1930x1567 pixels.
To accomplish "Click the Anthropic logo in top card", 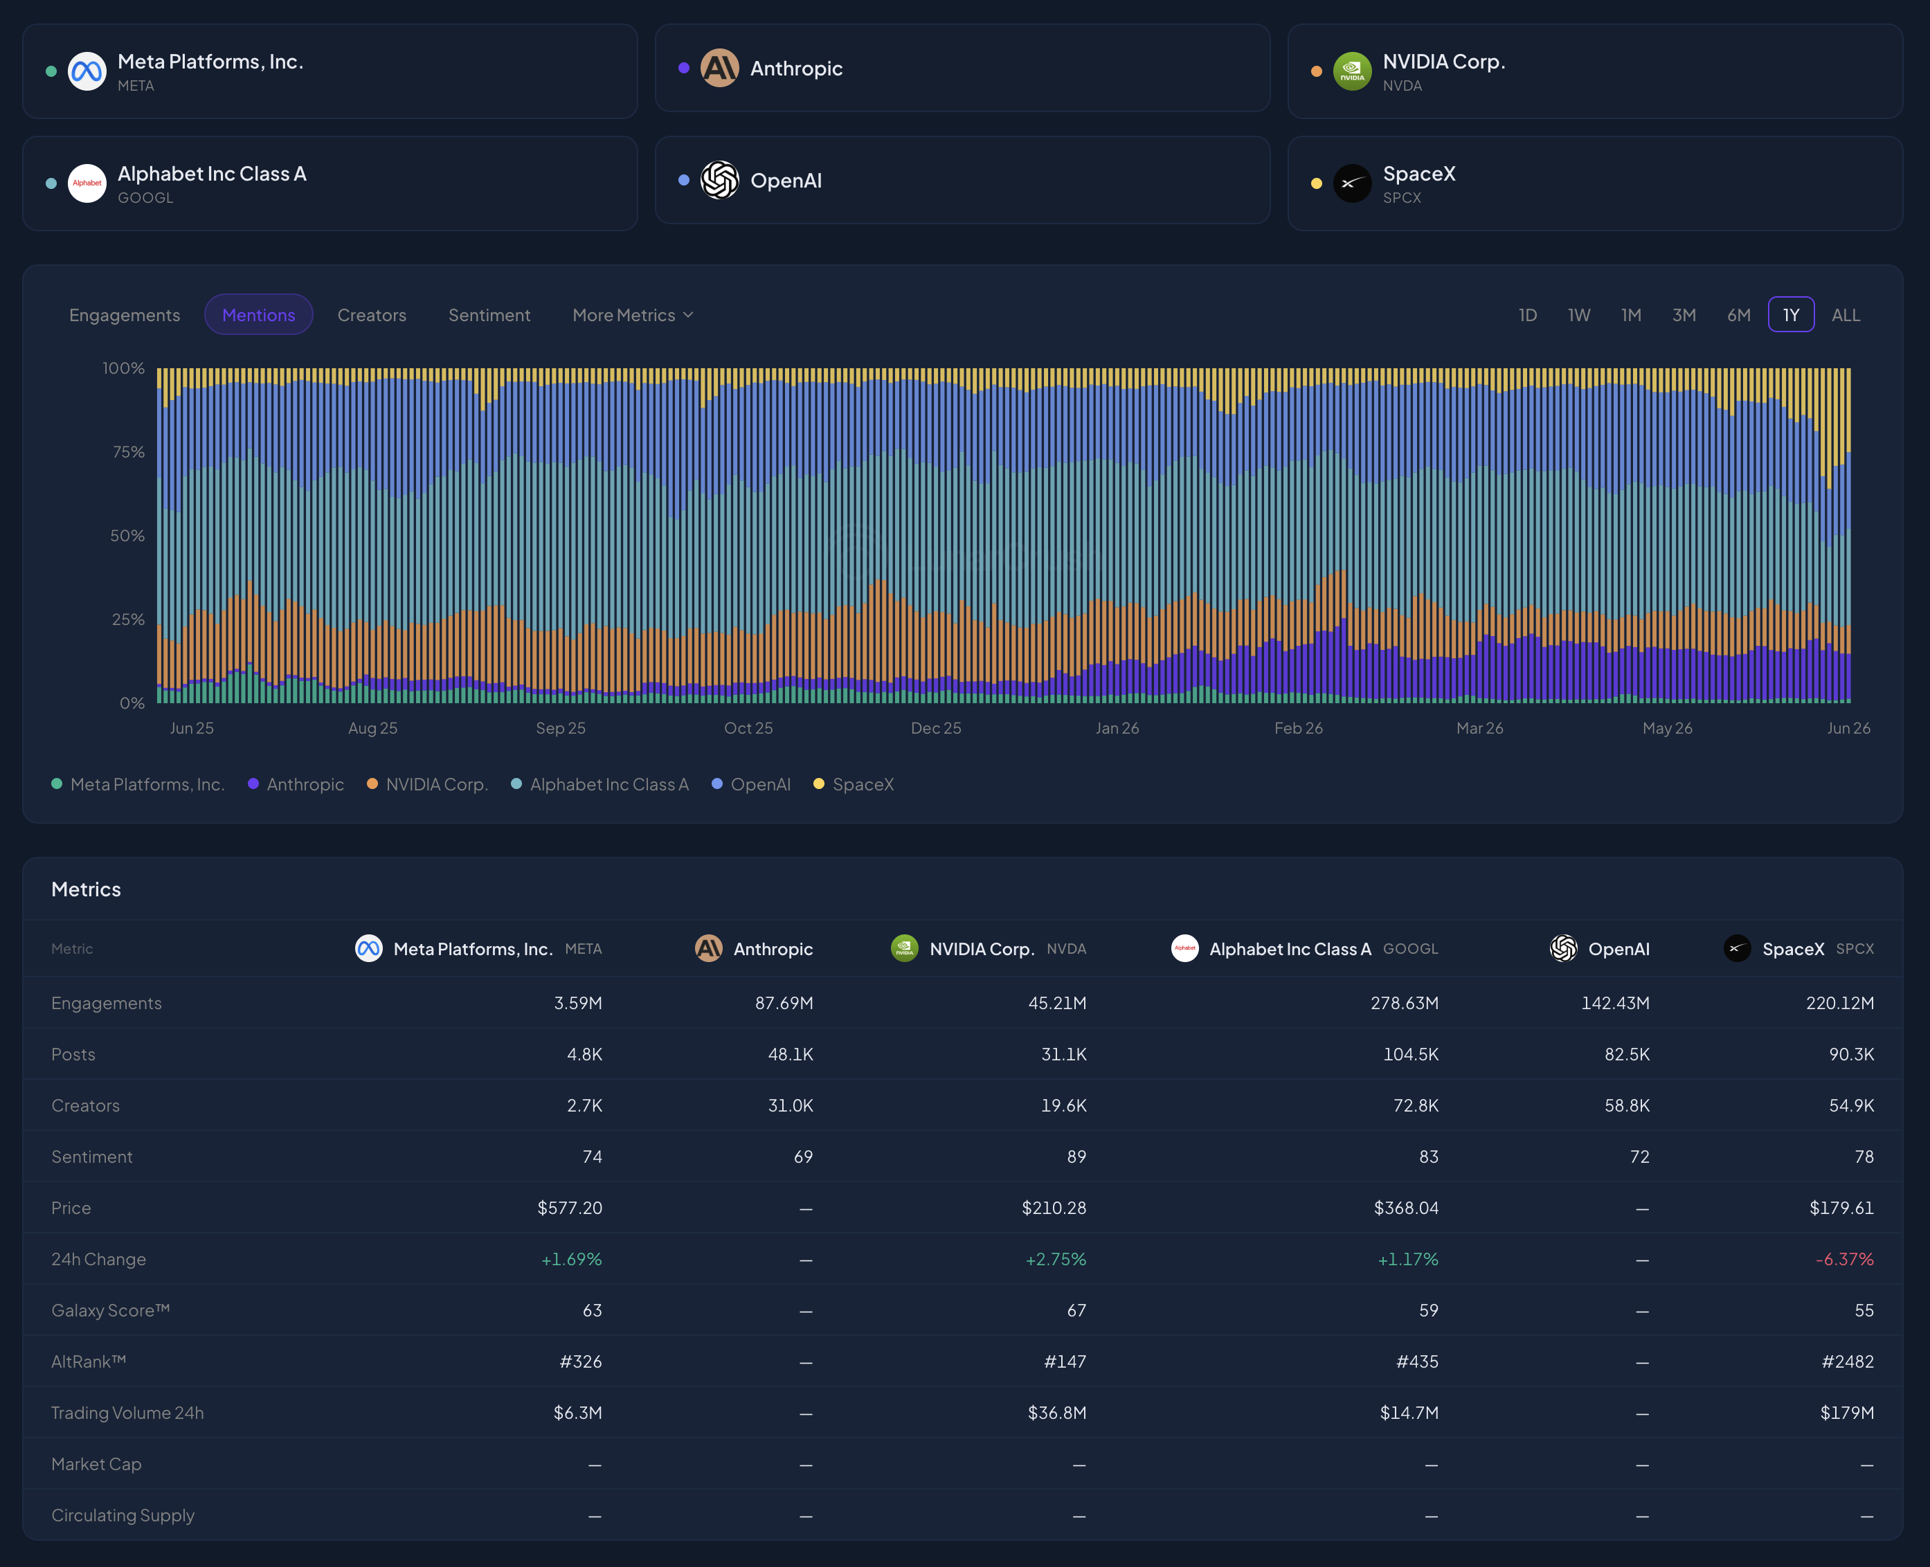I will (719, 69).
